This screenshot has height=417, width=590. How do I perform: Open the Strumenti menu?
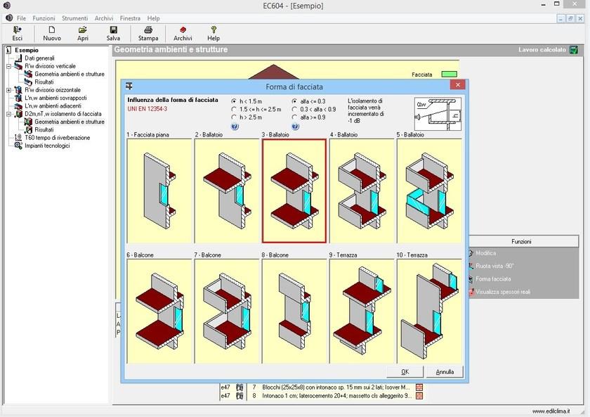74,18
